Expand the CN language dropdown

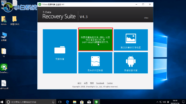click(x=146, y=18)
